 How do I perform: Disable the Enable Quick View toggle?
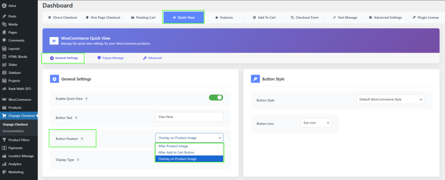coord(216,98)
